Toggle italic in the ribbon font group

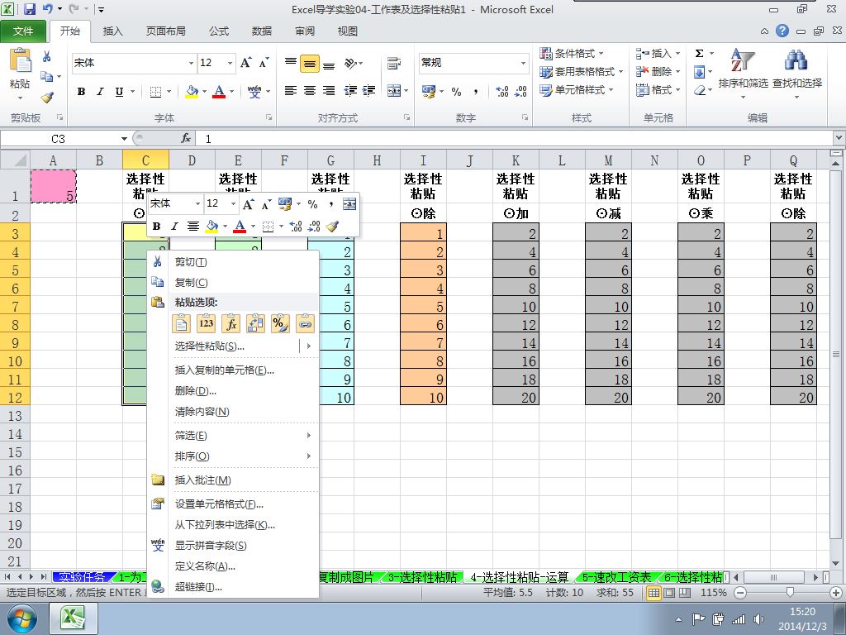(x=100, y=92)
